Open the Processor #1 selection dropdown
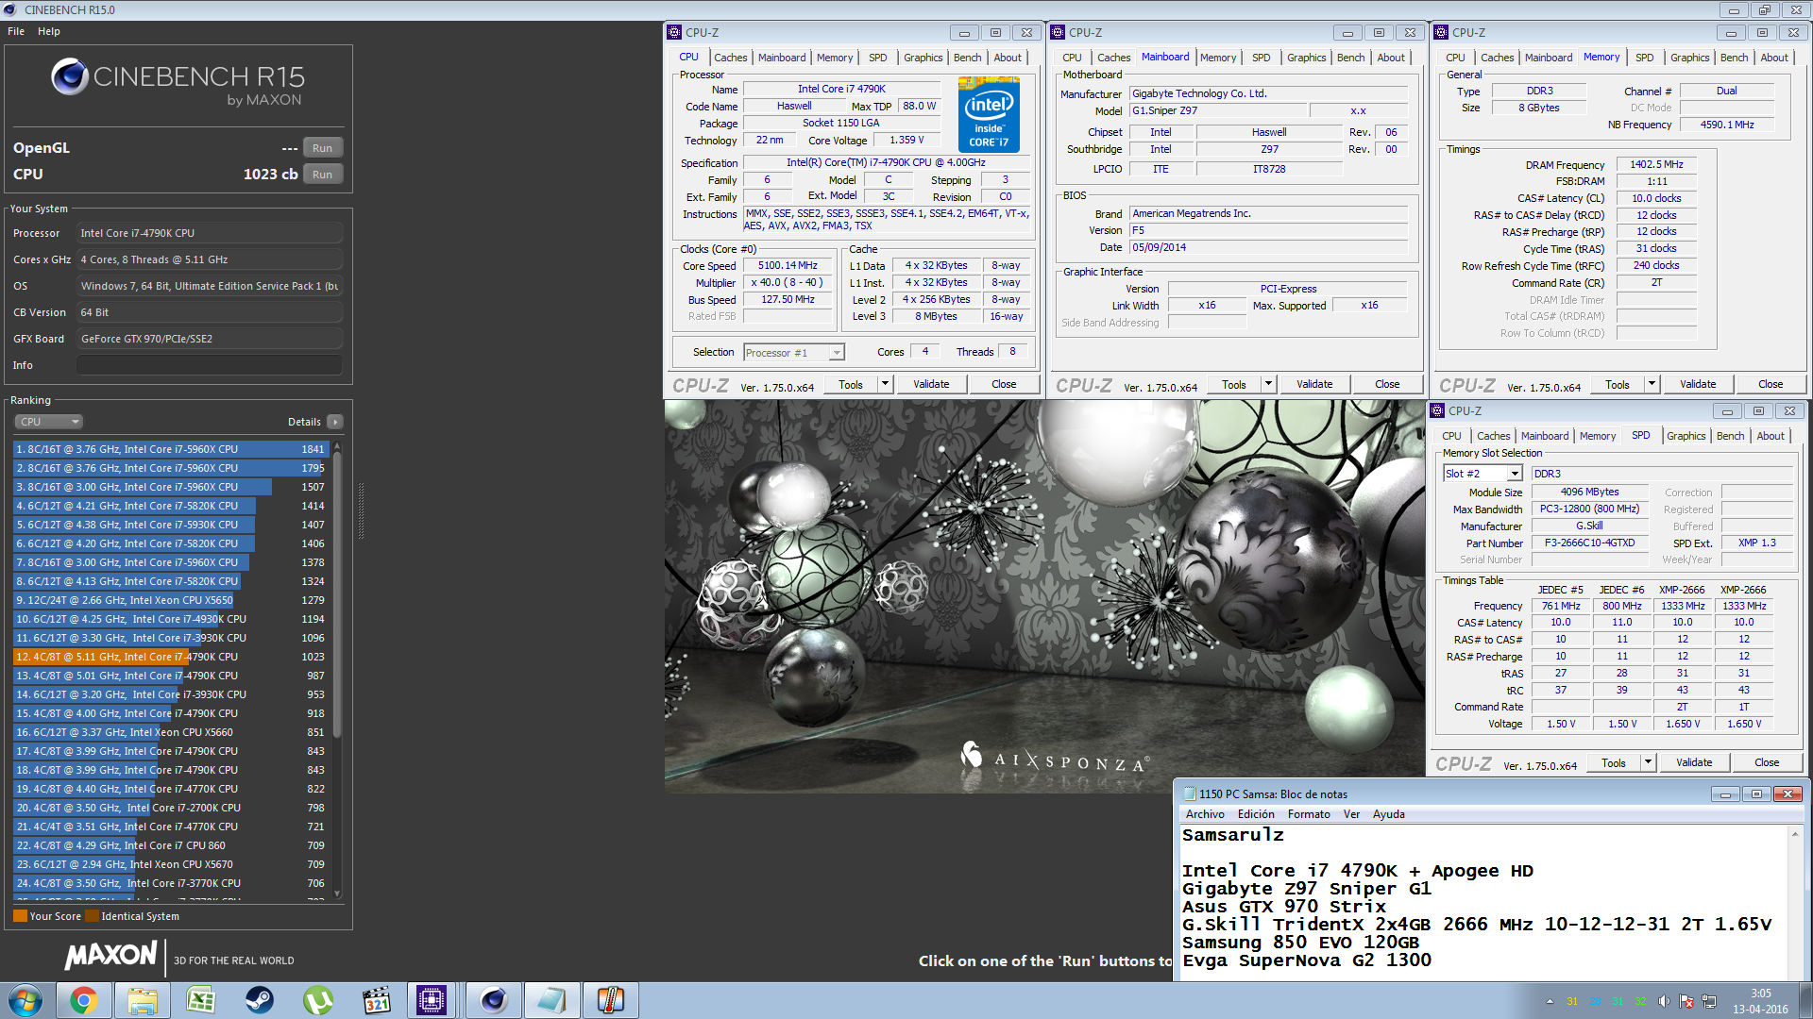Viewport: 1813px width, 1019px height. click(x=794, y=353)
